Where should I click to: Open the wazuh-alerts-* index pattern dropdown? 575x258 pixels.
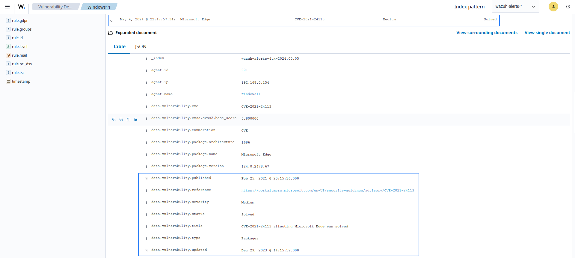point(515,7)
